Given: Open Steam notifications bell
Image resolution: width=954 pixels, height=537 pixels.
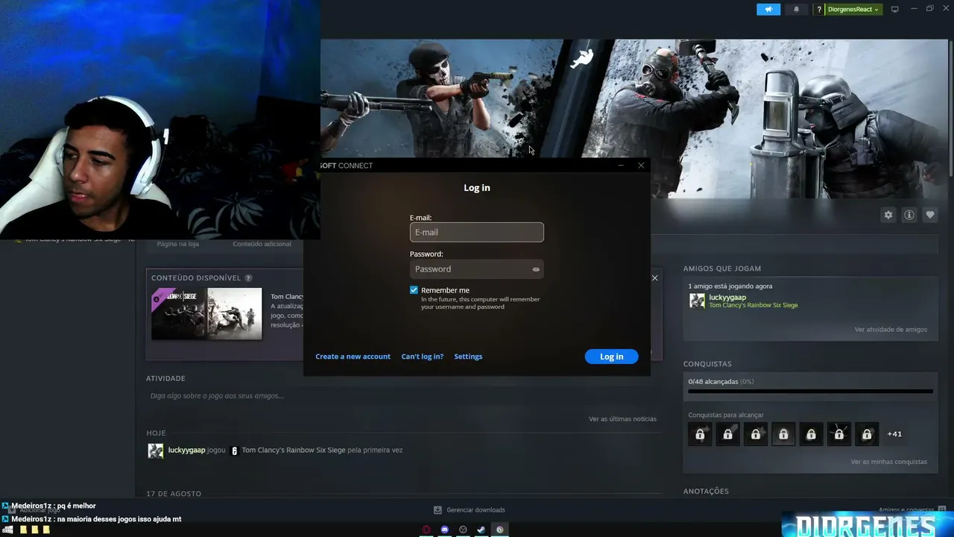Looking at the screenshot, I should [796, 10].
